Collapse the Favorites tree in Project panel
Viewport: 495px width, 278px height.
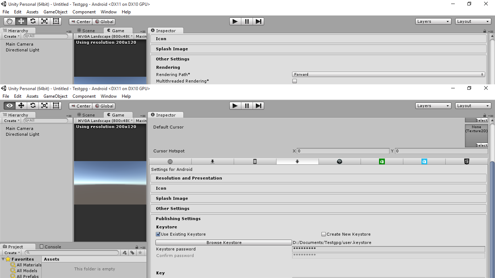3,259
